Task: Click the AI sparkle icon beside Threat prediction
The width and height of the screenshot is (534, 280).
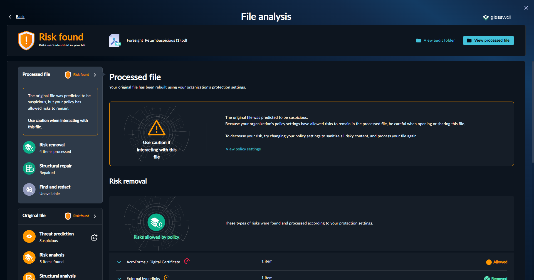Action: (x=94, y=237)
